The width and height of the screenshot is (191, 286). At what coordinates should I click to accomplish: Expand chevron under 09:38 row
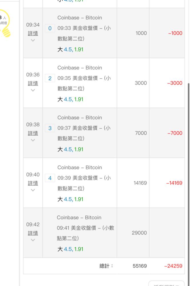tap(33, 140)
